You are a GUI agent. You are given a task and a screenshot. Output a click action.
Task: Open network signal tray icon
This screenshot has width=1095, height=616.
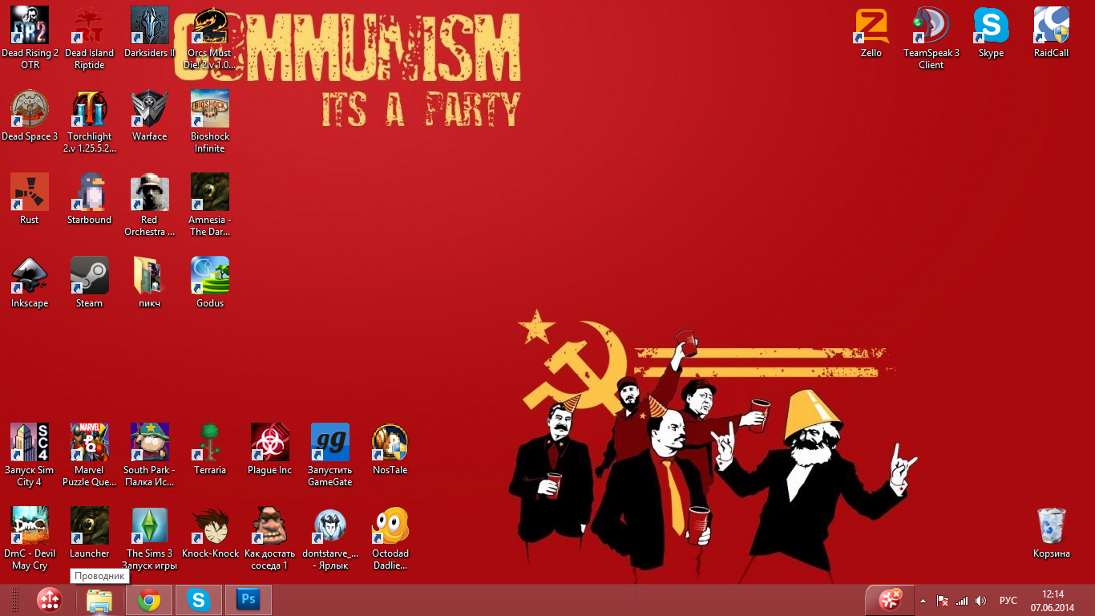962,601
